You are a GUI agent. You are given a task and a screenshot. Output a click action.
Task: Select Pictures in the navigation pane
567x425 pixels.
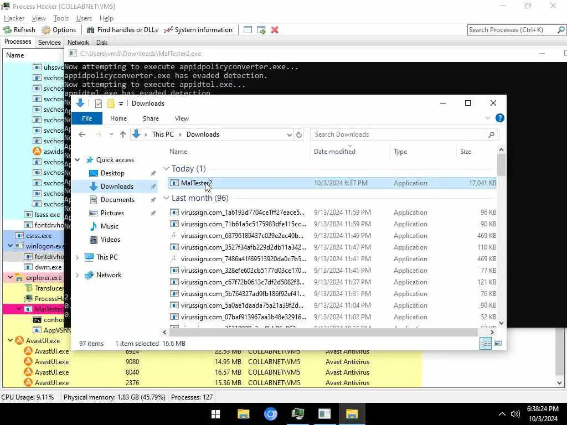tap(112, 213)
